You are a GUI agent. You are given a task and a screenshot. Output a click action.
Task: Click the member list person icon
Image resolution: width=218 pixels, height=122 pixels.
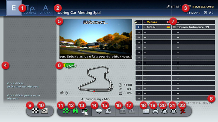(107, 111)
